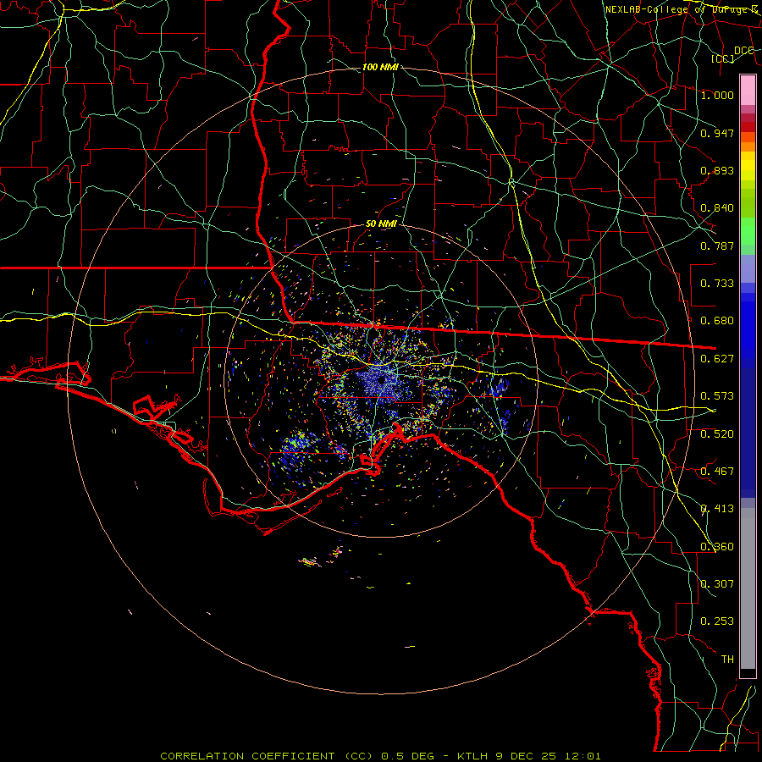Click the 0.680 scale value
The image size is (762, 762).
[x=717, y=321]
